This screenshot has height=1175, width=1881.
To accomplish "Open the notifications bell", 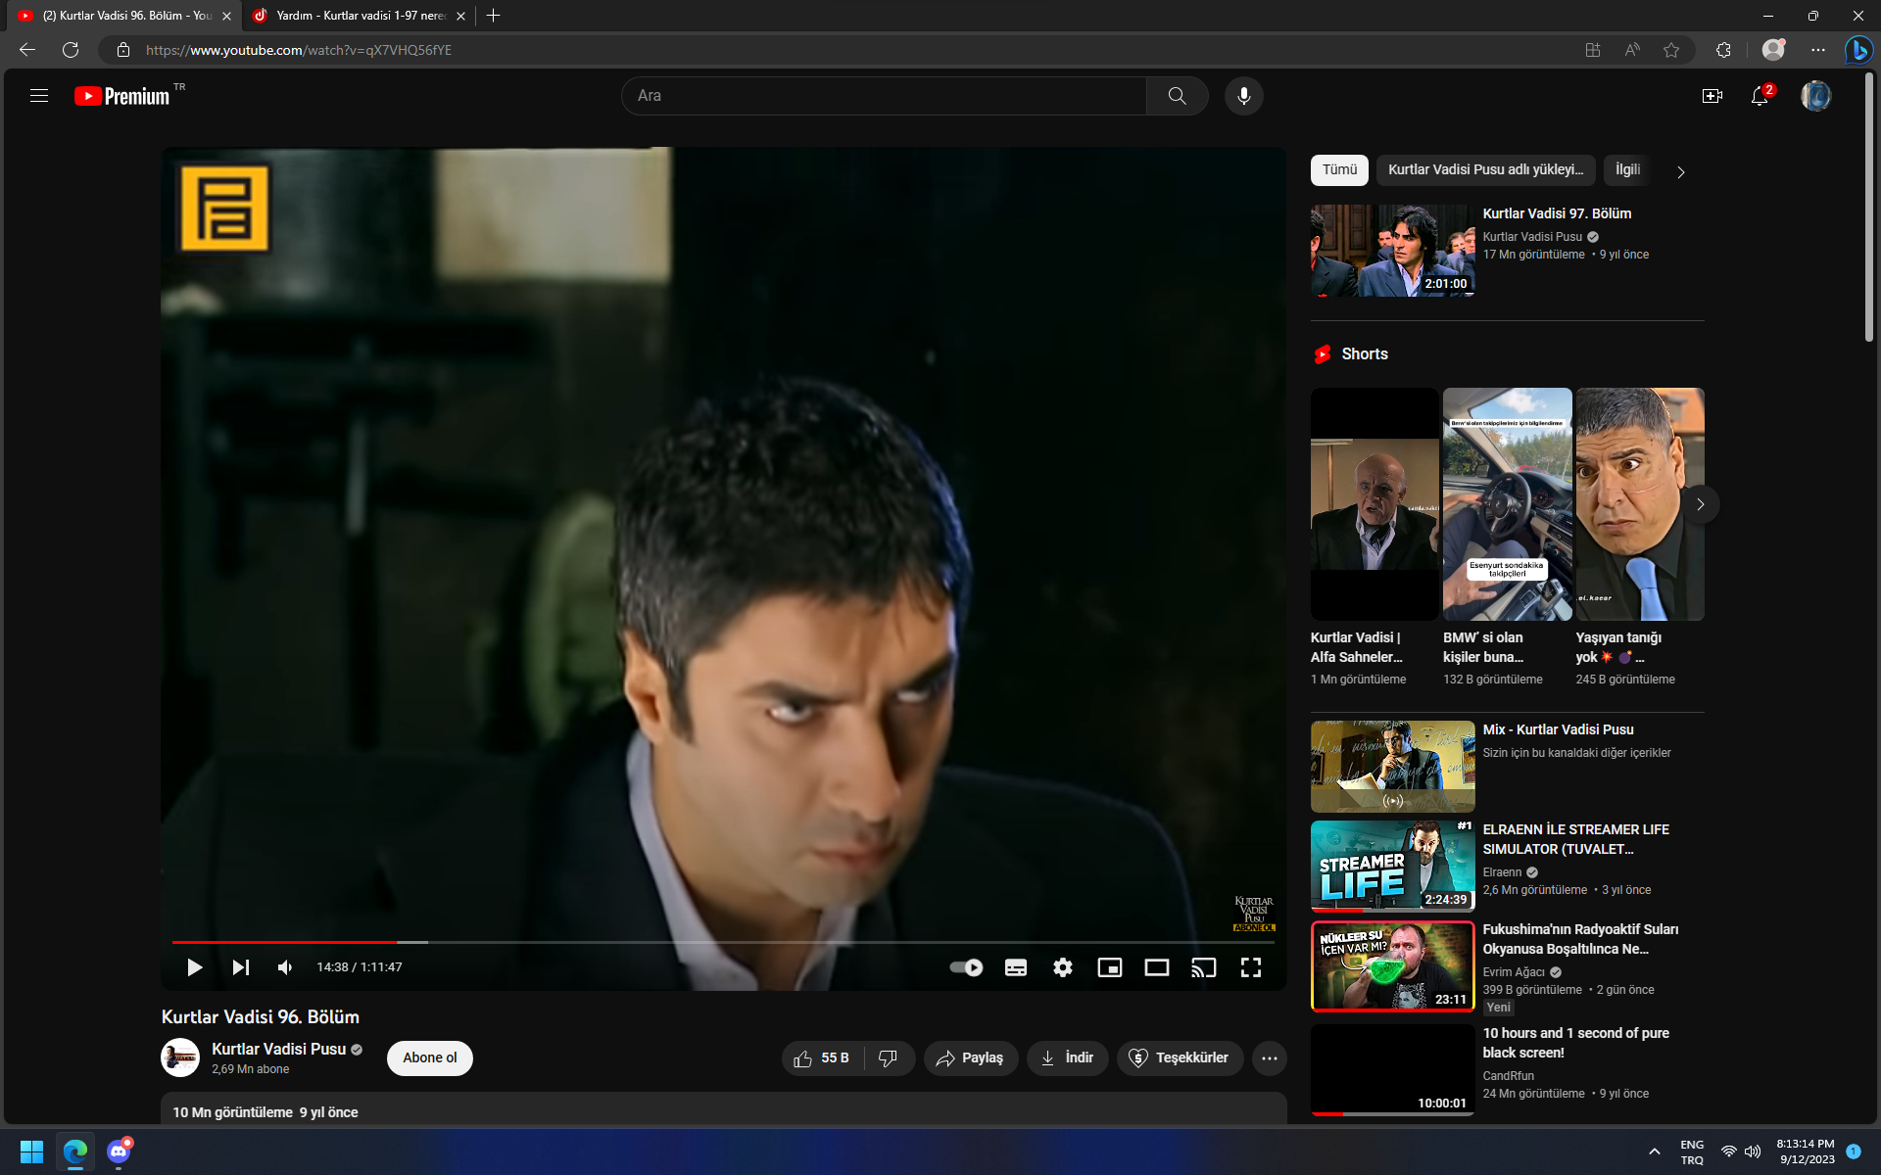I will point(1760,96).
